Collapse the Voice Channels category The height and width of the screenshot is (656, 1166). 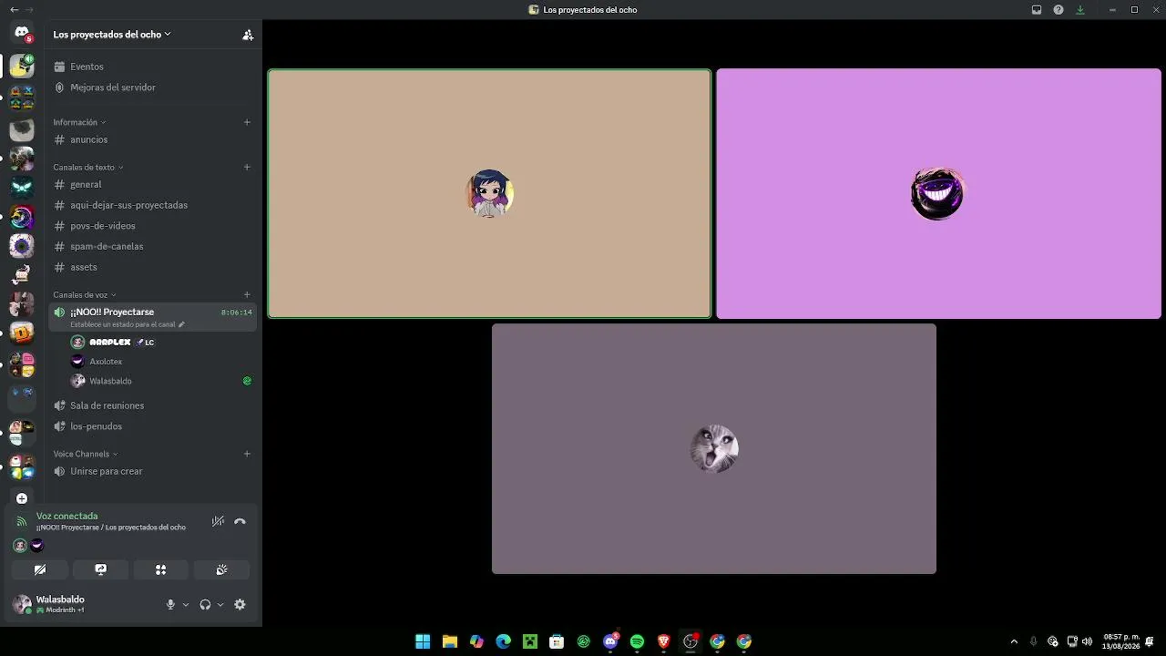tap(85, 454)
